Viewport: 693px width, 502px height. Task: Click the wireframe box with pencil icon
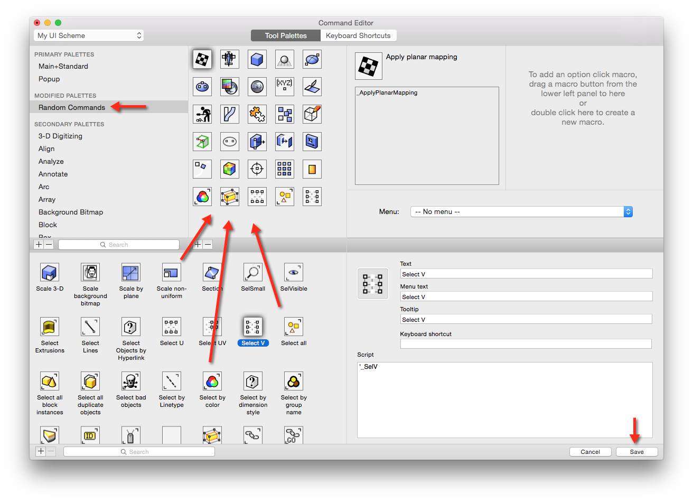[312, 114]
